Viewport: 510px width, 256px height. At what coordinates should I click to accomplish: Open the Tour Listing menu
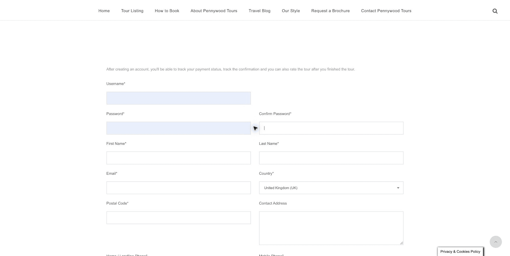(x=132, y=11)
